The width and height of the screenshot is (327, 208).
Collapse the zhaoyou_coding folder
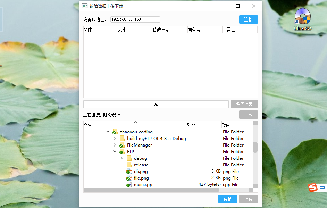coord(108,132)
